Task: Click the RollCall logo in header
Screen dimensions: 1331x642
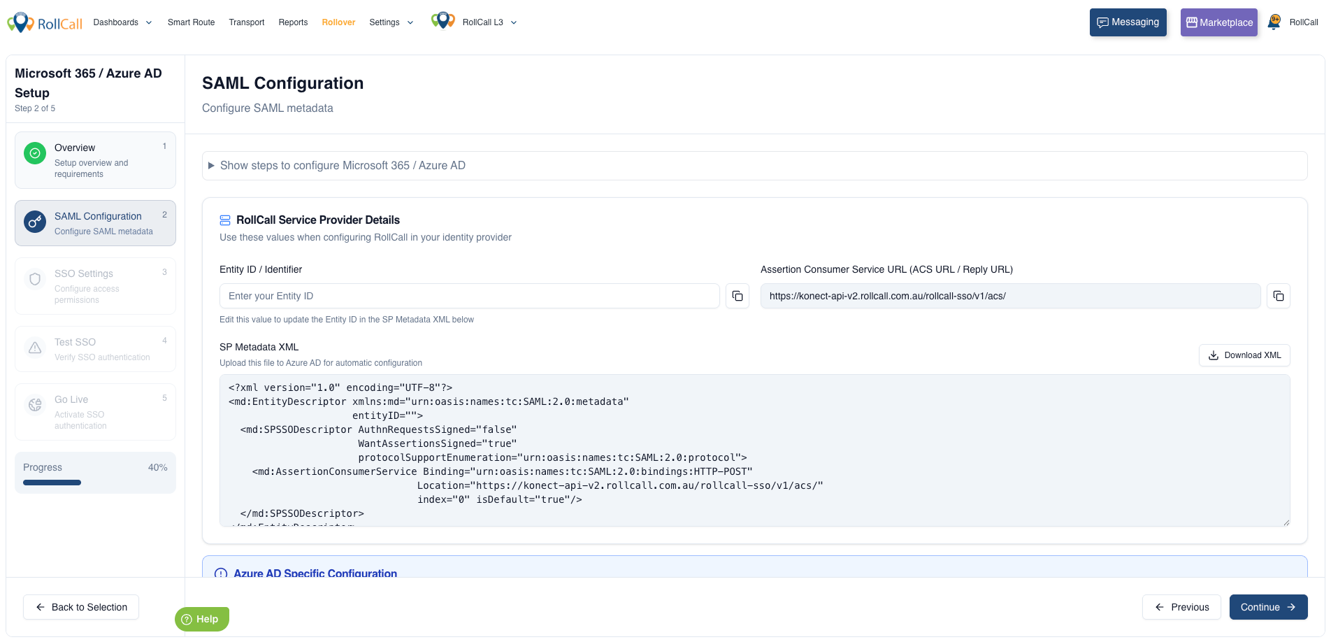Action: [45, 22]
